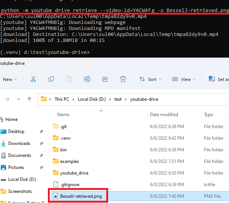The image size is (229, 203).
Task: Navigate forward with the right arrow
Action: [x=7, y=99]
